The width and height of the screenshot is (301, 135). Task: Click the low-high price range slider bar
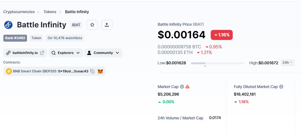click(217, 63)
